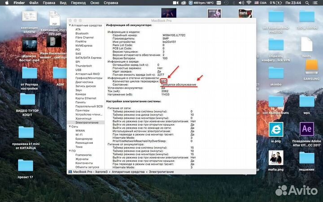The image size is (323, 202).
Task: Select Электропитание in the sidebar
Action: click(87, 122)
